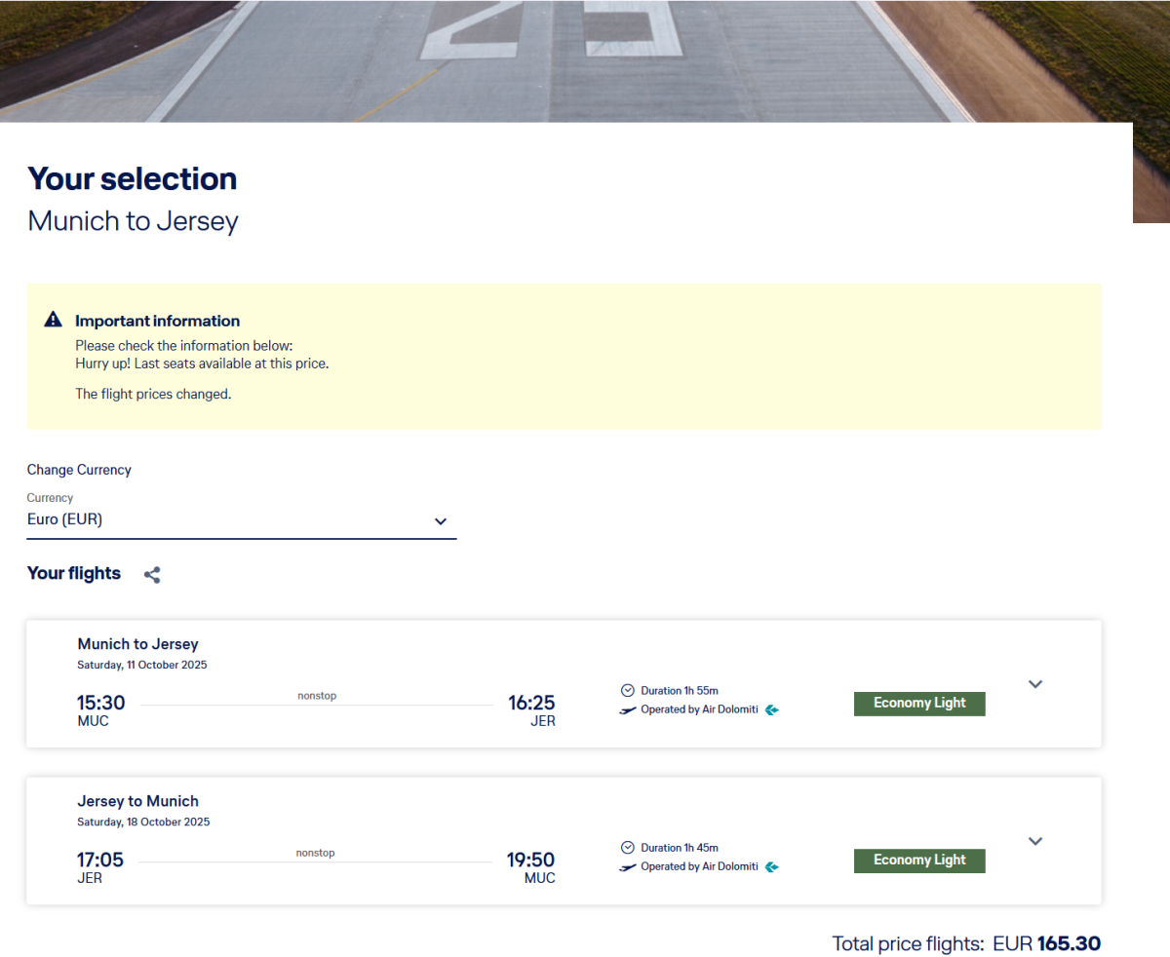Click the share icon beside Your flights
Viewport: 1170px width, 957px height.
(152, 575)
